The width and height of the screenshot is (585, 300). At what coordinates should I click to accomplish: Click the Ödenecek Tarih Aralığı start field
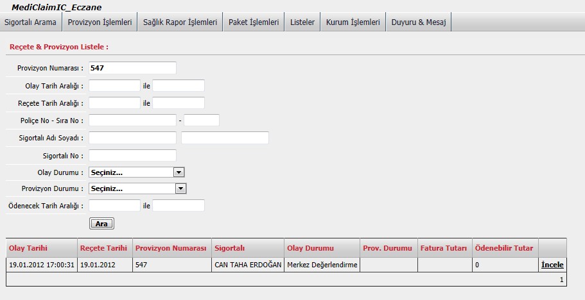[x=114, y=206]
